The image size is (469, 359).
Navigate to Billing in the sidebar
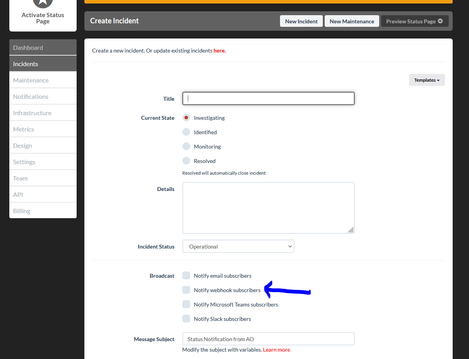pos(43,211)
